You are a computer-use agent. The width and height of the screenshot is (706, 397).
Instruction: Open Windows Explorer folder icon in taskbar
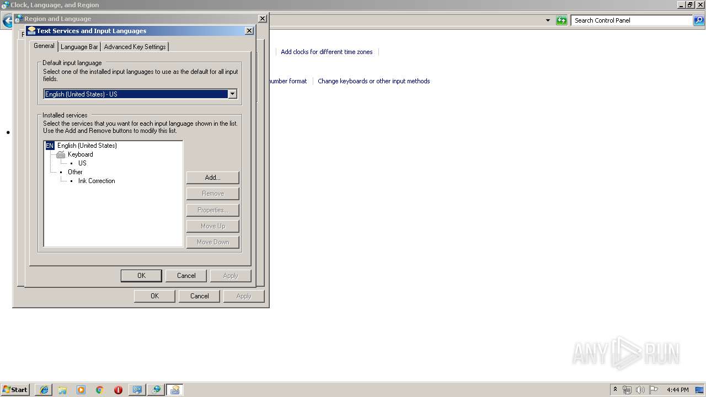coord(62,390)
